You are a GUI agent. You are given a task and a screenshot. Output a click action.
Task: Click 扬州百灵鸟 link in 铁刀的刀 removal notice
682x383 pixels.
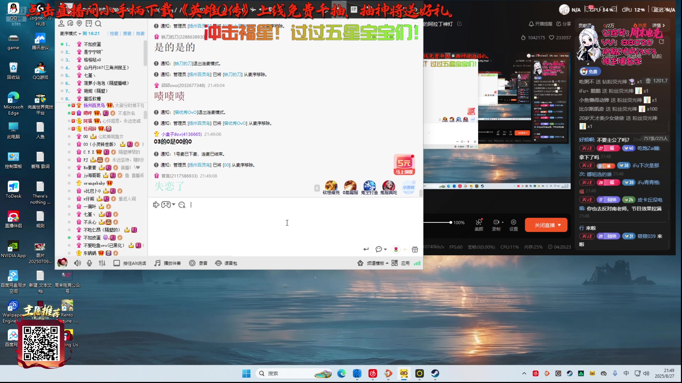[x=199, y=74]
